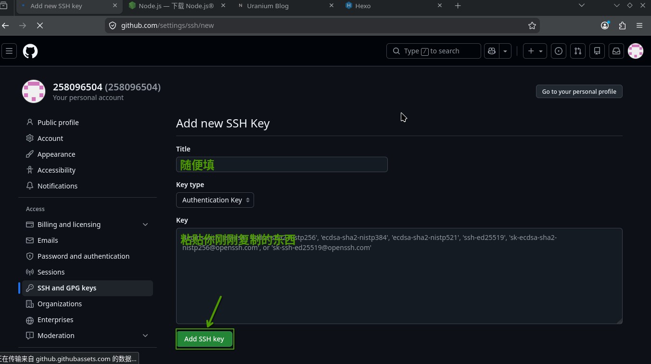Open the notifications inbox icon

click(x=616, y=51)
